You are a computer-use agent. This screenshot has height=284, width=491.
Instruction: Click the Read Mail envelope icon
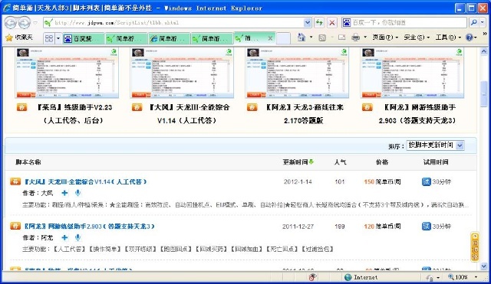341,38
